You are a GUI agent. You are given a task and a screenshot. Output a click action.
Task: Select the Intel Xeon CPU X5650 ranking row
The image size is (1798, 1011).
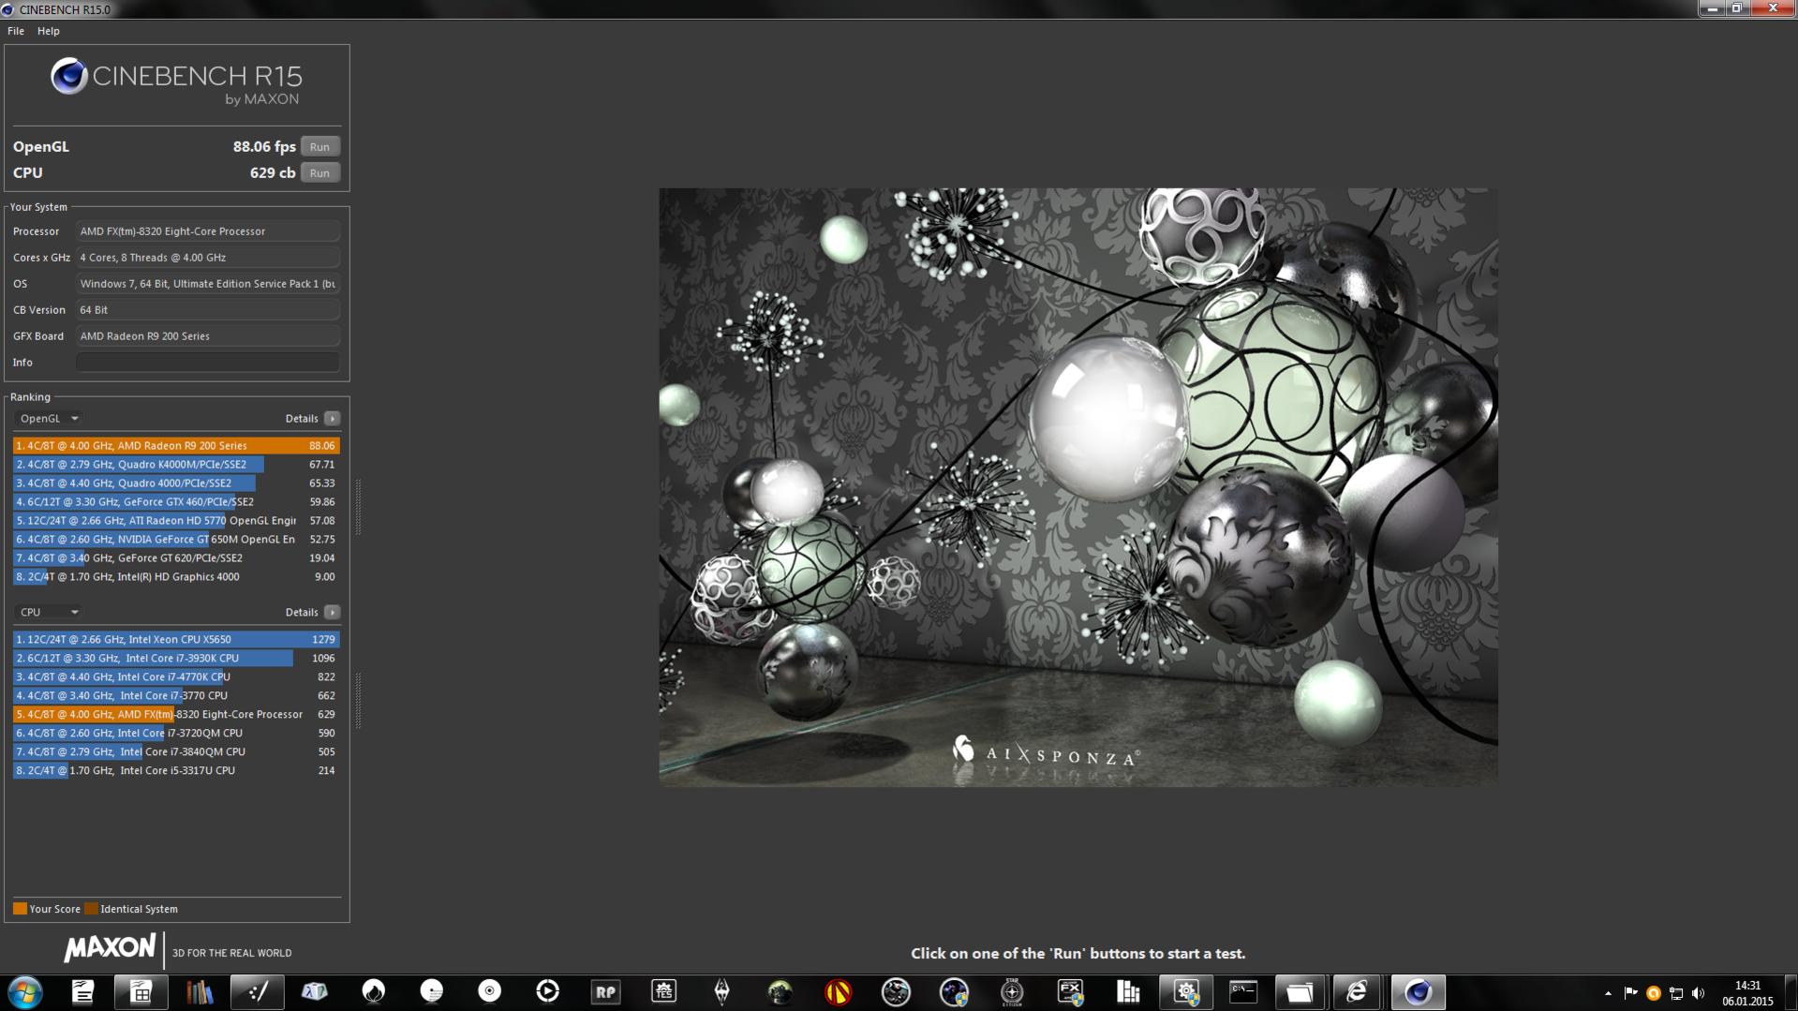click(x=176, y=639)
